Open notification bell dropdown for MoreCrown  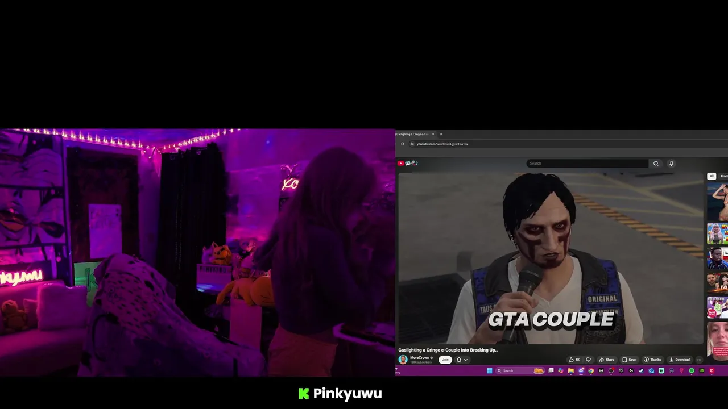click(462, 360)
